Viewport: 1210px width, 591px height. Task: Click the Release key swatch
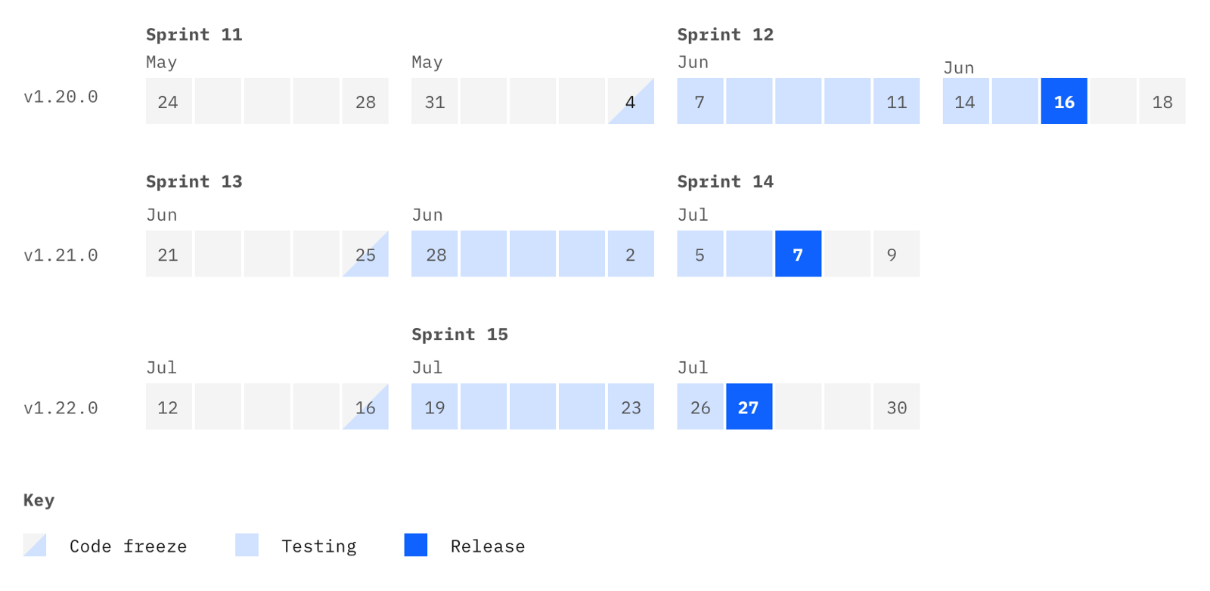coord(416,545)
